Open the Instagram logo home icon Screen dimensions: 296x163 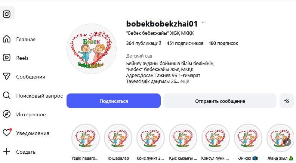click(x=7, y=14)
